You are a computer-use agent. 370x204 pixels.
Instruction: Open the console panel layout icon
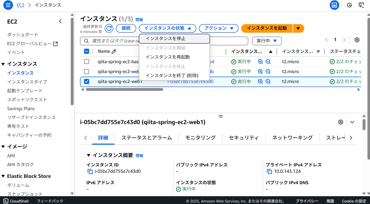point(334,5)
